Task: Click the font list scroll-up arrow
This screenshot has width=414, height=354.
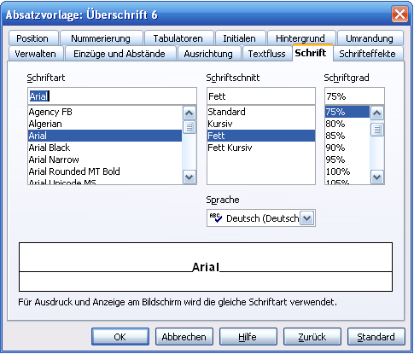Action: click(x=190, y=113)
